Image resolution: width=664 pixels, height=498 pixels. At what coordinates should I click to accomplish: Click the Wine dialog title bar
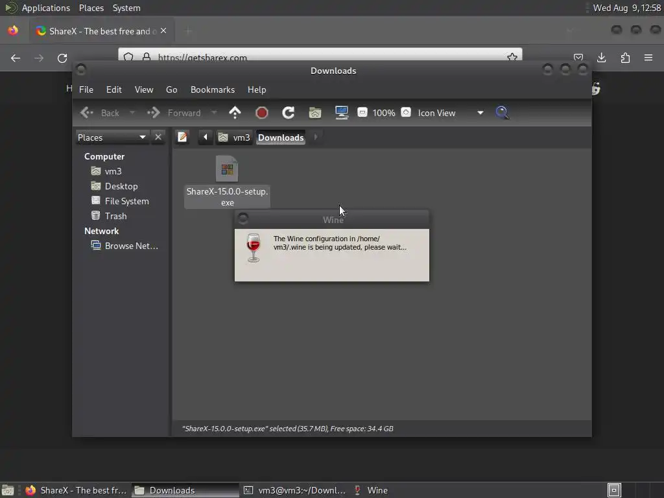pos(332,219)
